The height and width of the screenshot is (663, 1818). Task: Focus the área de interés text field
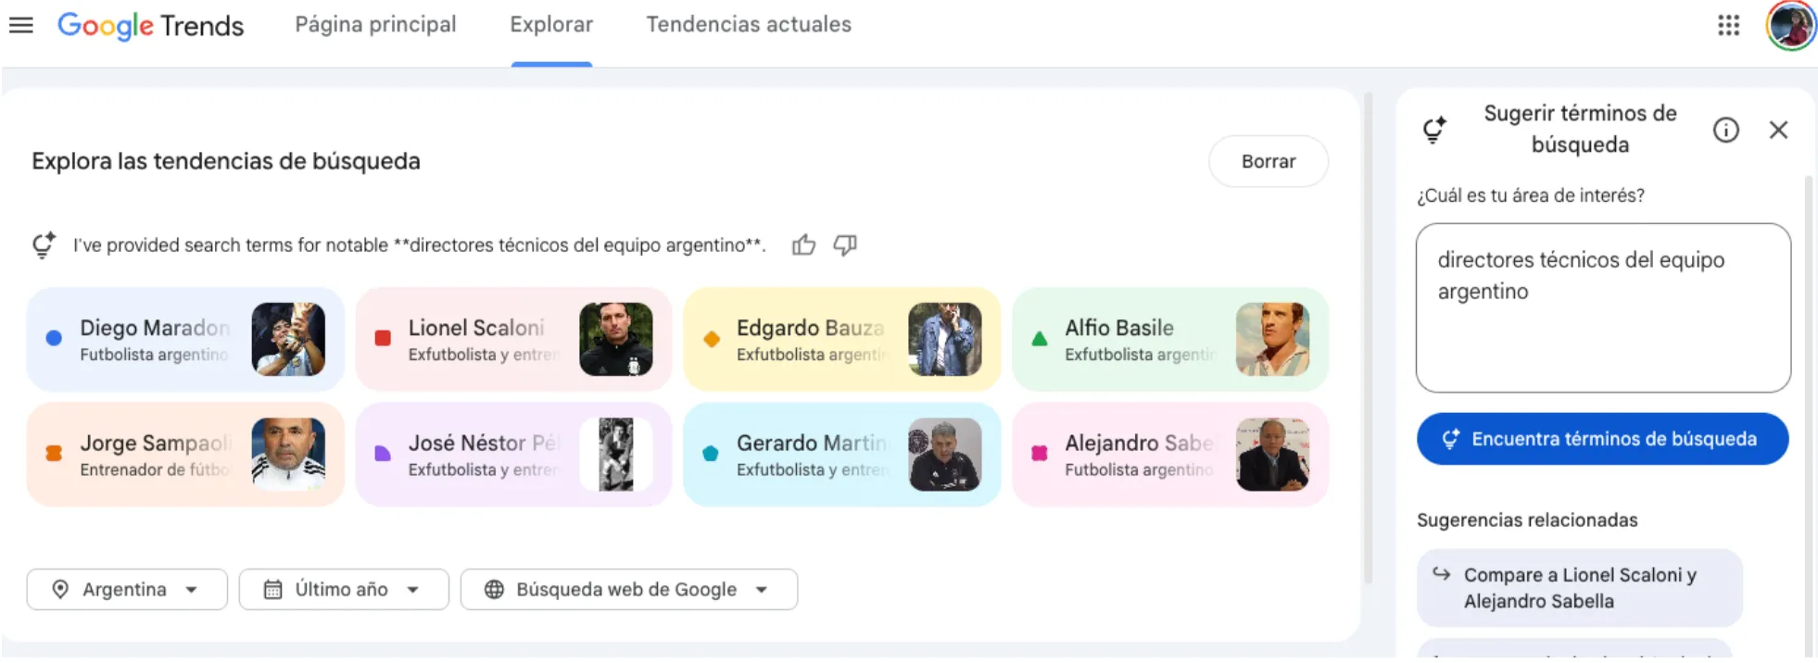[x=1603, y=307]
